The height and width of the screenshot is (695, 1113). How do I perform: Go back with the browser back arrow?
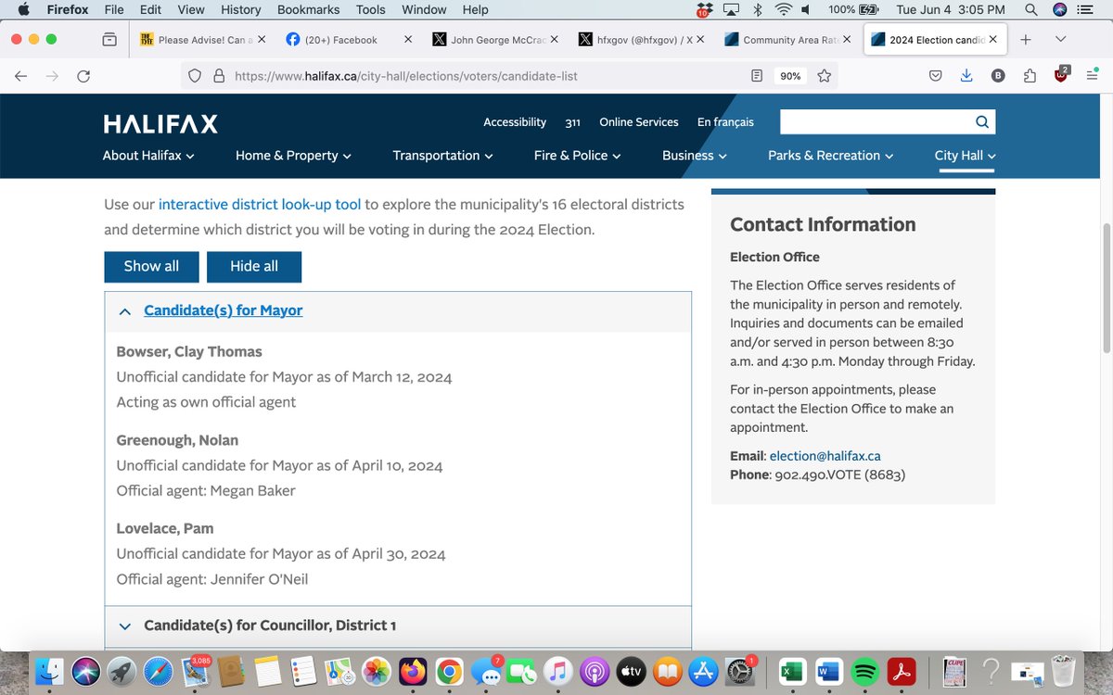tap(21, 76)
